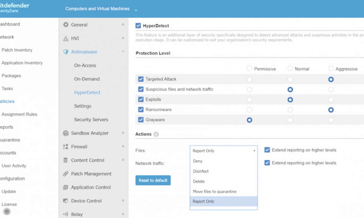Open User Activity page
364x218 pixels.
tap(14, 166)
